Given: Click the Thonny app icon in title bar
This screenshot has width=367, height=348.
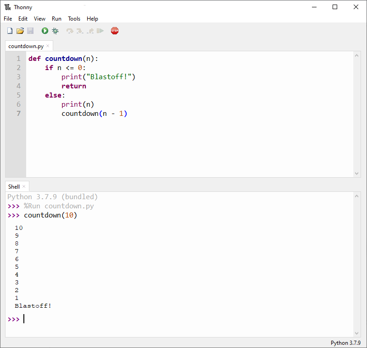Looking at the screenshot, I should 8,7.
